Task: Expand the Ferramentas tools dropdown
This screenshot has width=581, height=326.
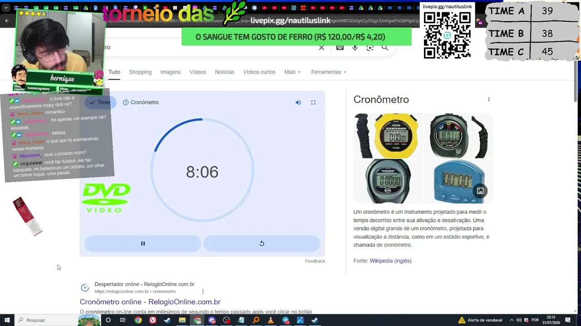Action: pos(329,72)
